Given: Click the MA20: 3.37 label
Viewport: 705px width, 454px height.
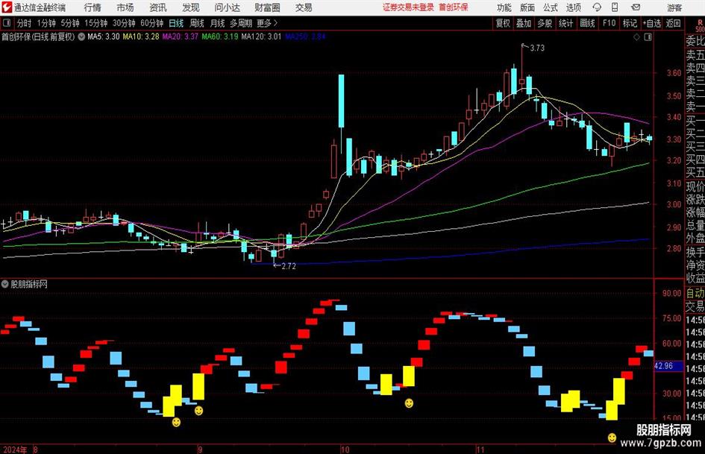Looking at the screenshot, I should click(x=181, y=37).
